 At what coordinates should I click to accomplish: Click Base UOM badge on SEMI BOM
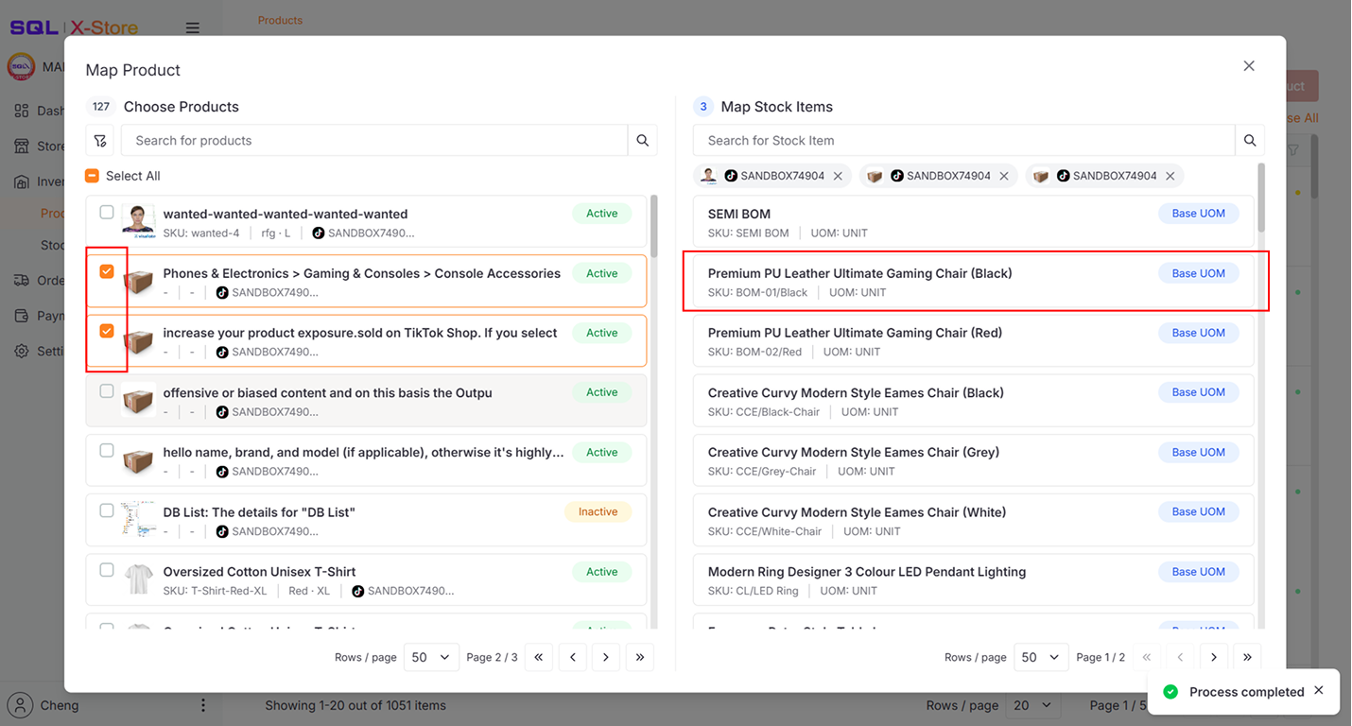tap(1198, 214)
